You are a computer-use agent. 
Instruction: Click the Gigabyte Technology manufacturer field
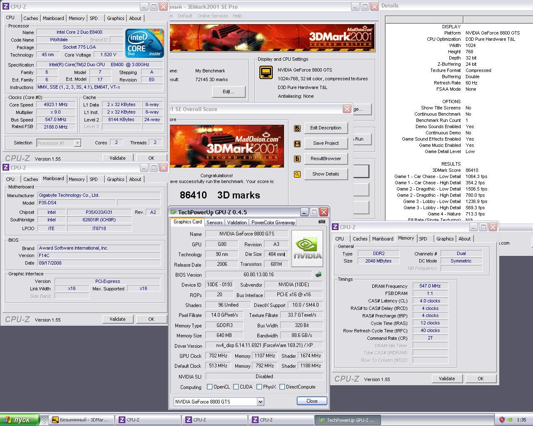[x=99, y=195]
